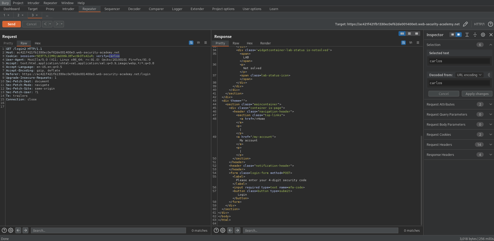The image size is (494, 241).
Task: Expand Request Headers section
Action: 491,144
